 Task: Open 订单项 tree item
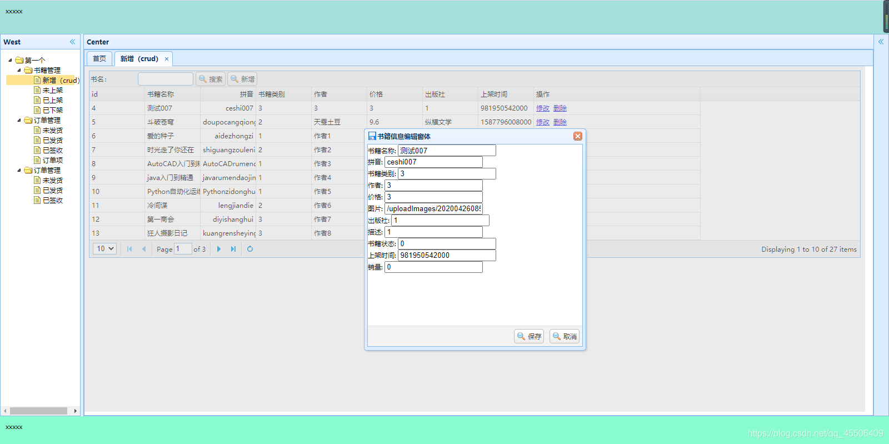(53, 160)
